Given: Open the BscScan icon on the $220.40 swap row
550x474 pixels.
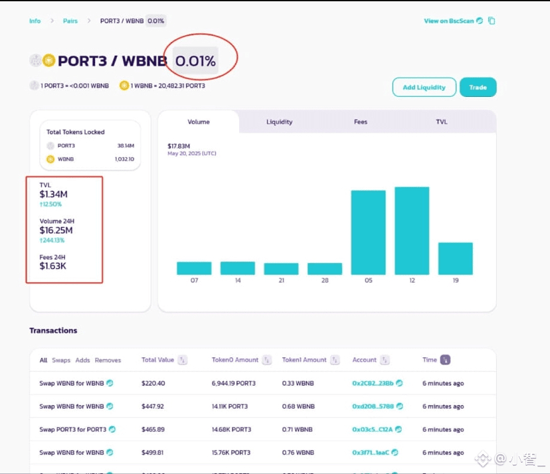Looking at the screenshot, I should (110, 383).
